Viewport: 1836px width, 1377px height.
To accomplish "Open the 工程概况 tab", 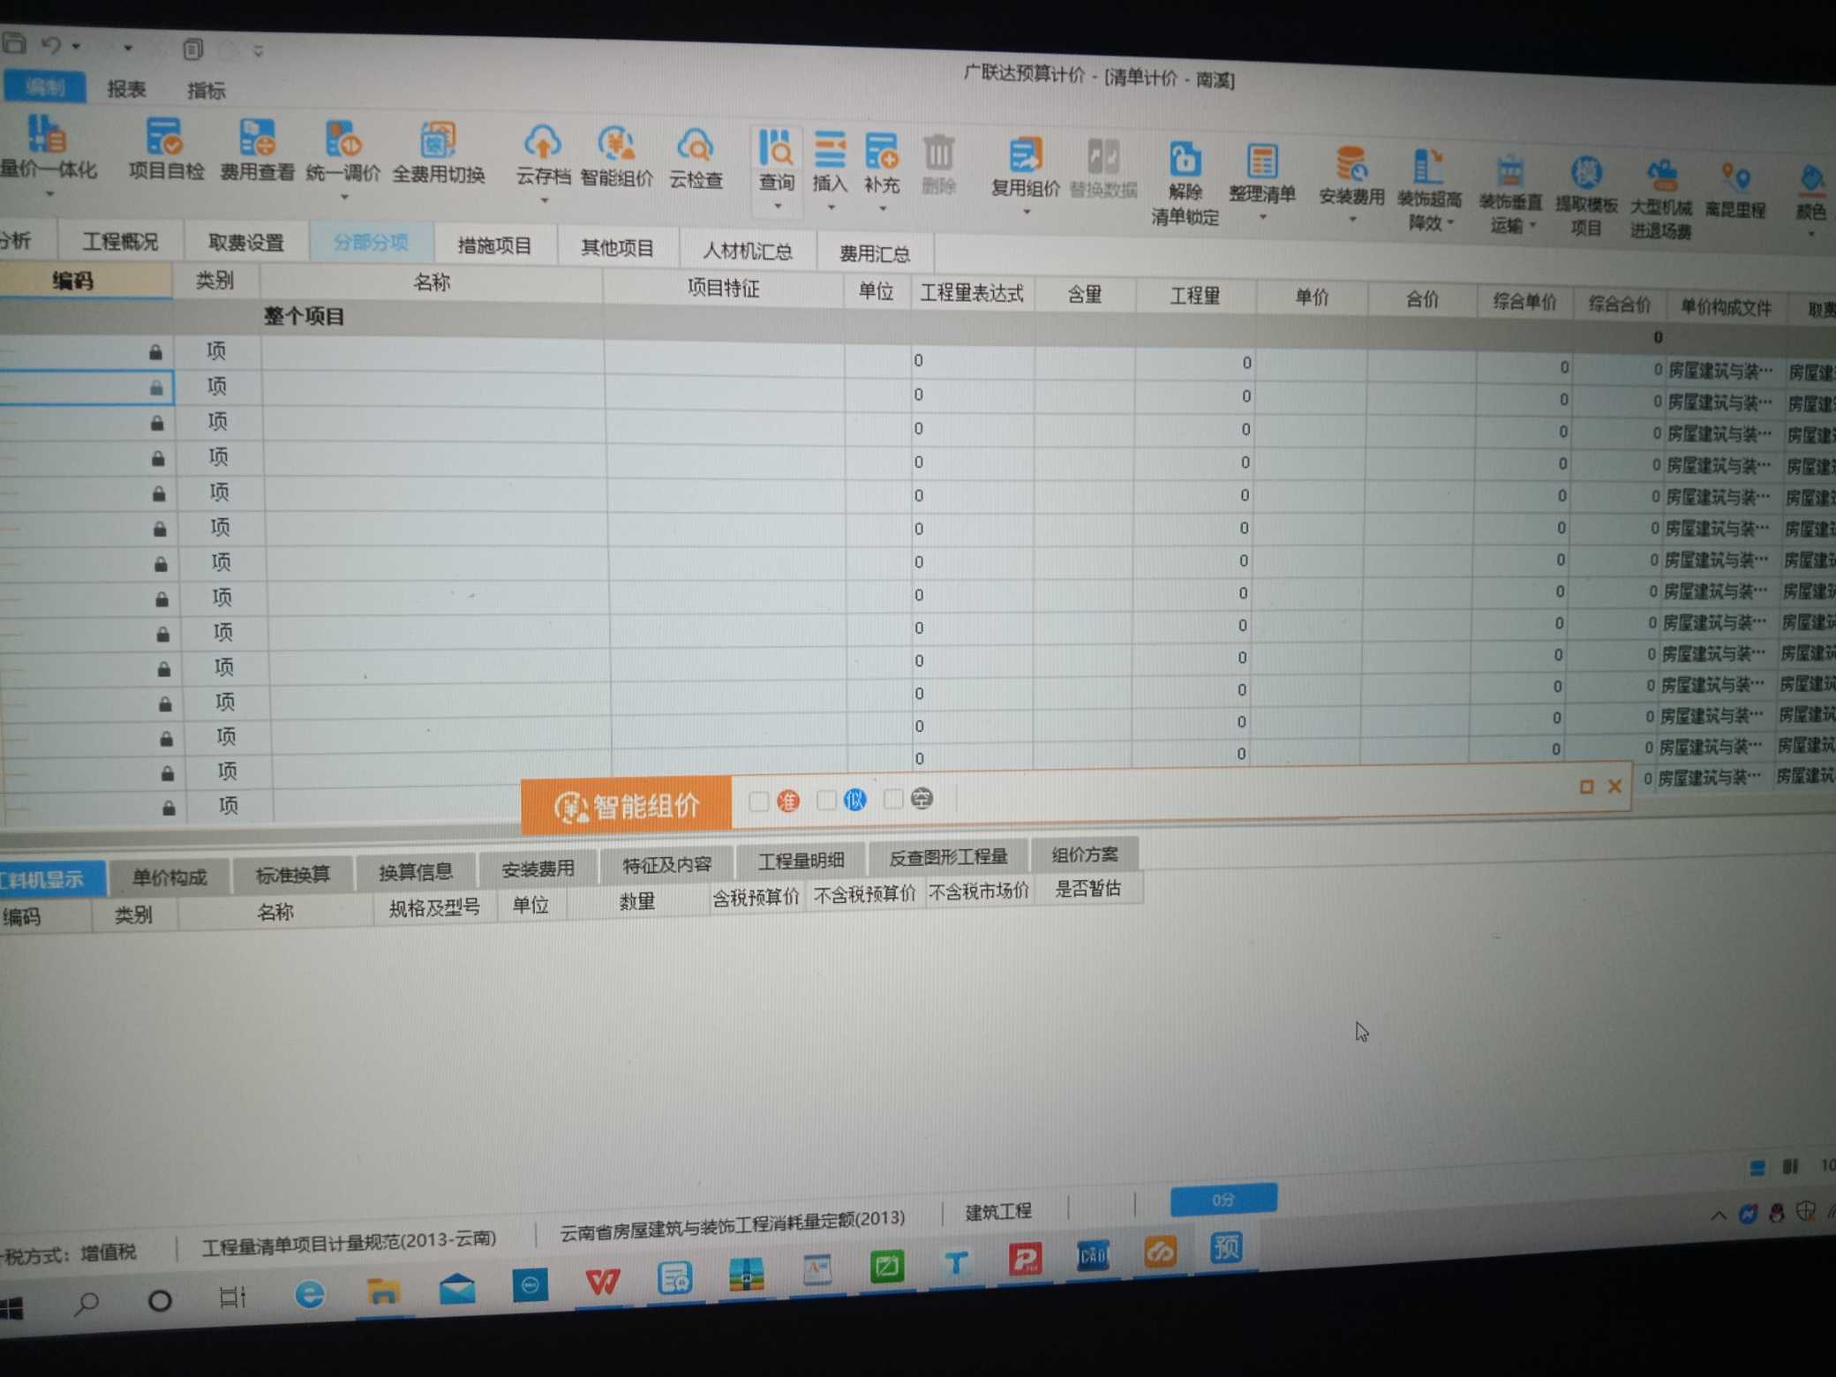I will coord(120,241).
